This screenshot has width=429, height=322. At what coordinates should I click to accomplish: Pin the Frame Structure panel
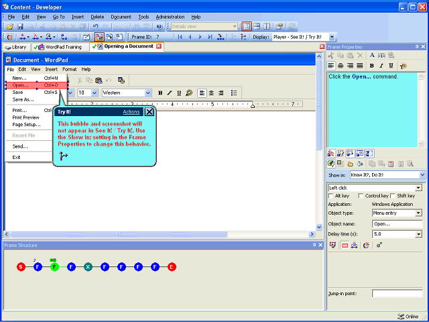[x=314, y=245]
